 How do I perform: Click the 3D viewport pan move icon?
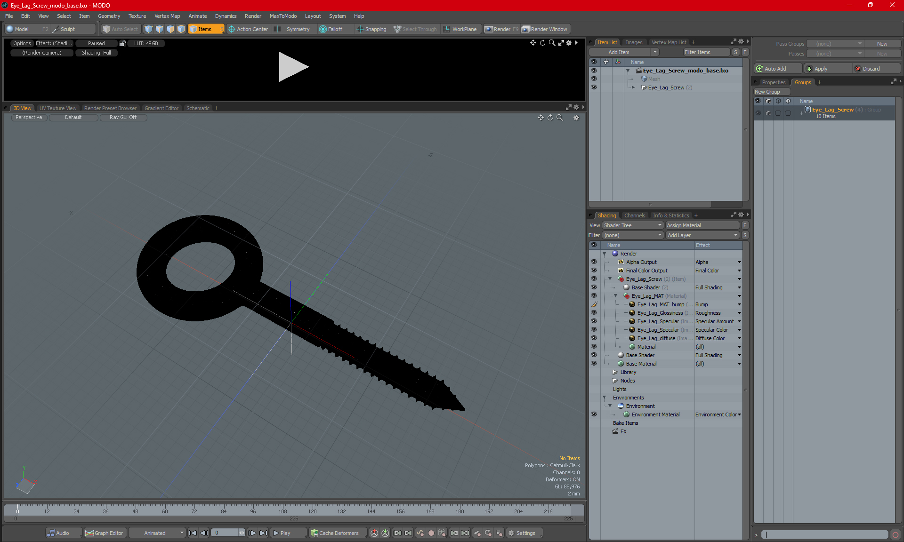click(x=541, y=118)
